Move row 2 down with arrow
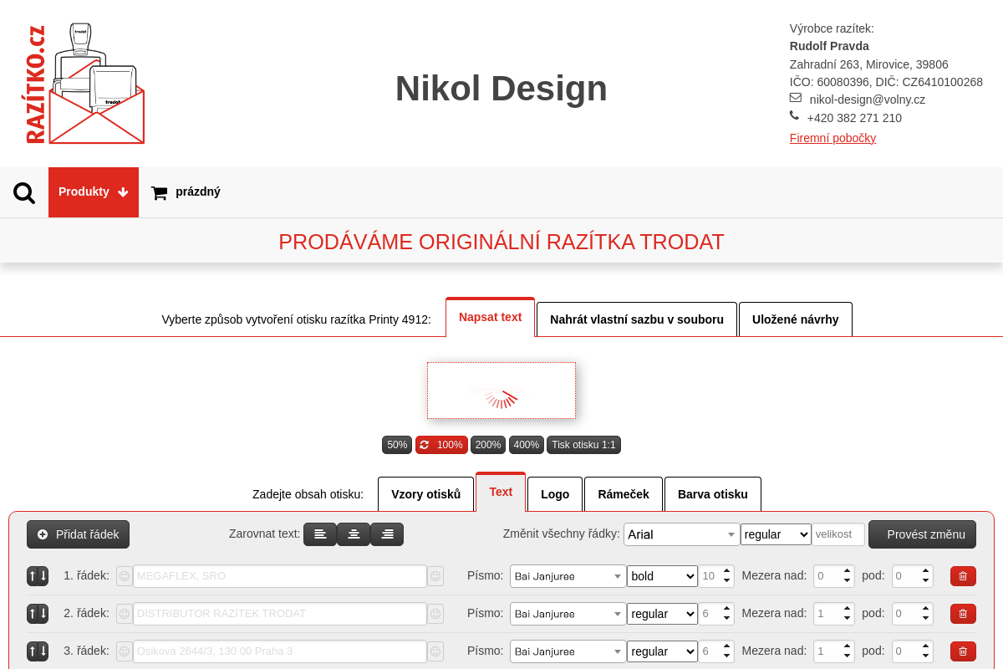The image size is (1003, 669). coord(43,614)
